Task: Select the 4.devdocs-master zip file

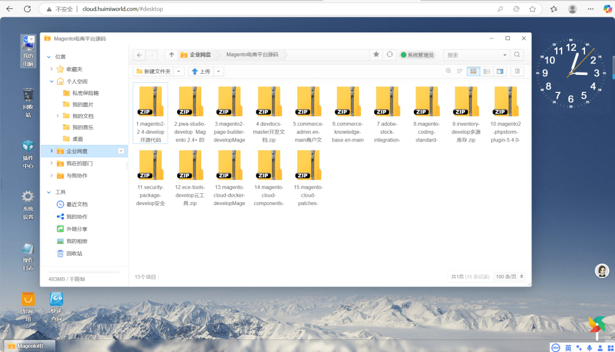Action: point(268,113)
